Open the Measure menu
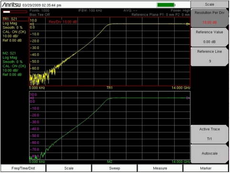 (x=160, y=168)
